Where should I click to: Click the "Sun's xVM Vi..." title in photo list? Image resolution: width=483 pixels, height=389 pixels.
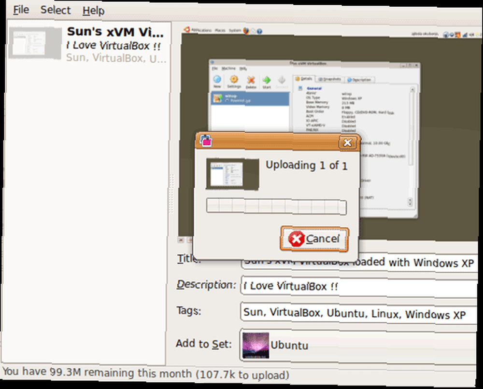pyautogui.click(x=115, y=32)
